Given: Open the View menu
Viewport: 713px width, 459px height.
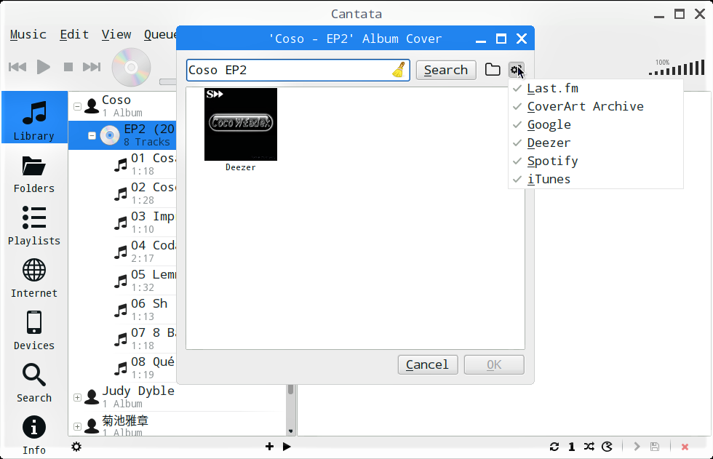Looking at the screenshot, I should click(116, 34).
